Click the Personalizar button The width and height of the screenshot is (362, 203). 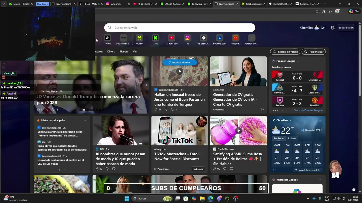coord(314,52)
